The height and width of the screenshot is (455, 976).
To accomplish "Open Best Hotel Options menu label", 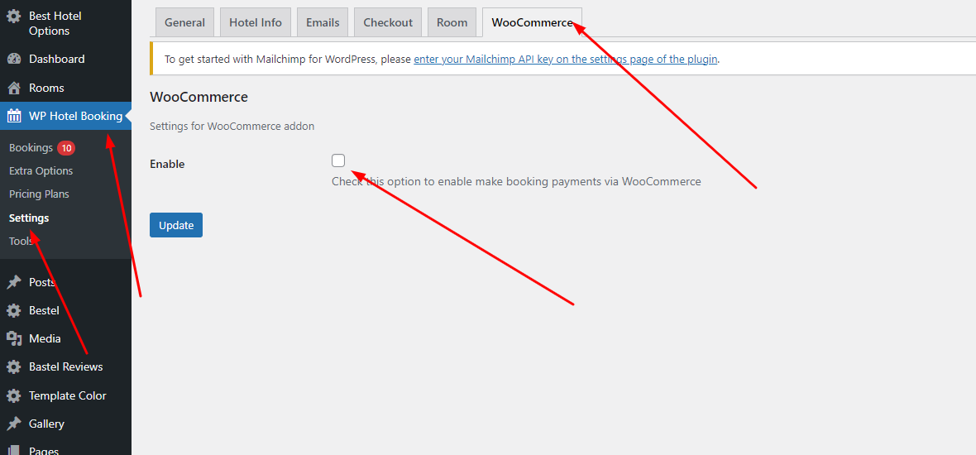I will click(55, 23).
